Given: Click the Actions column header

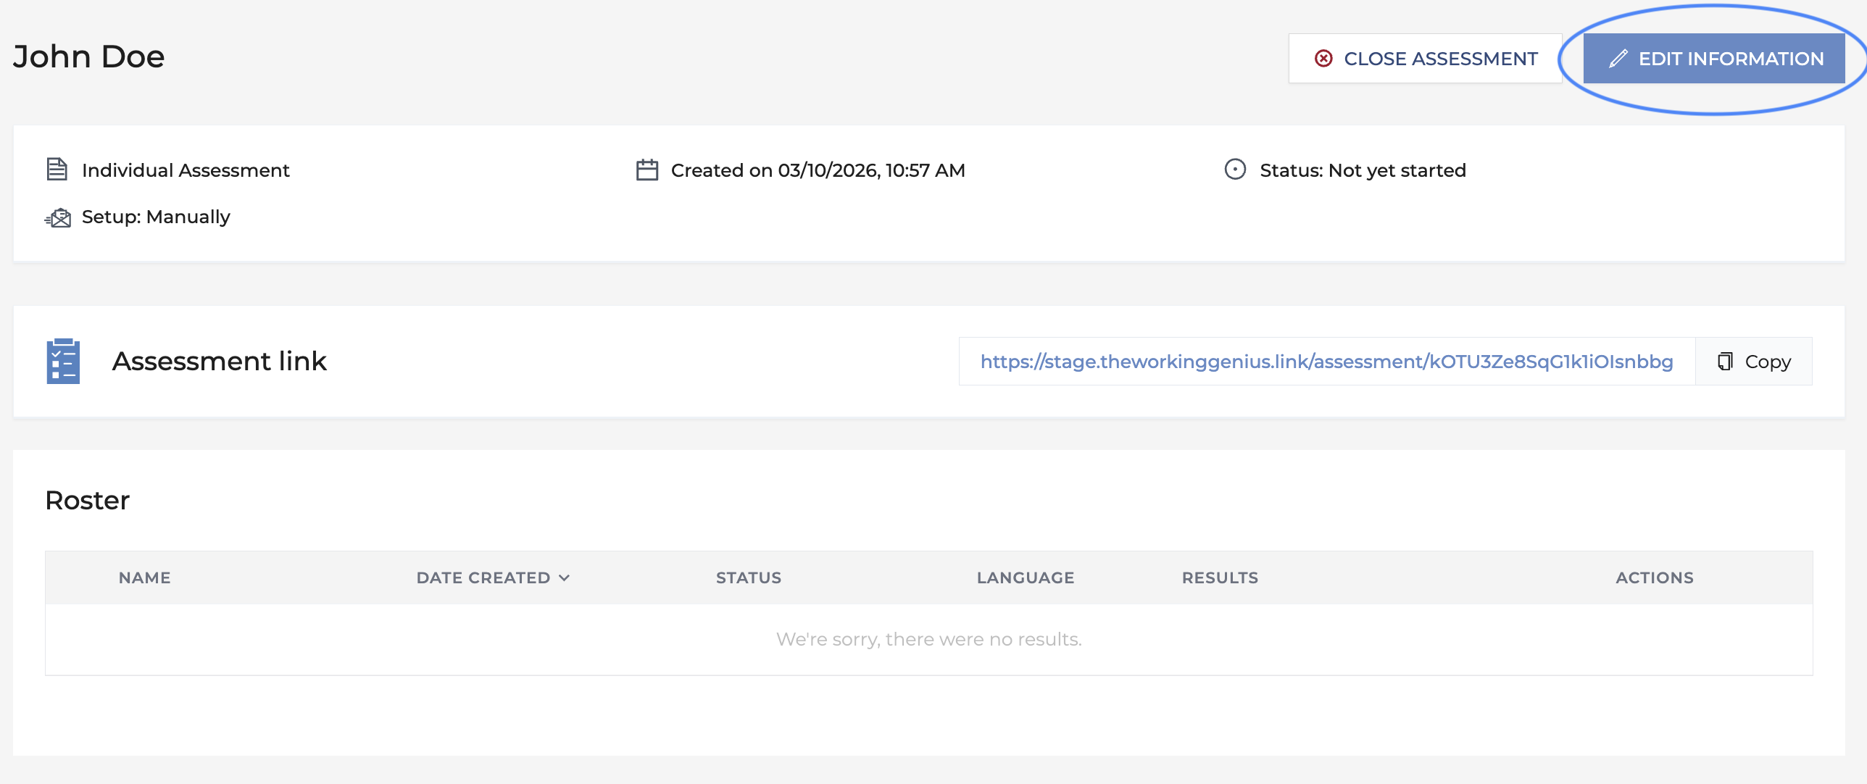Looking at the screenshot, I should [1654, 577].
